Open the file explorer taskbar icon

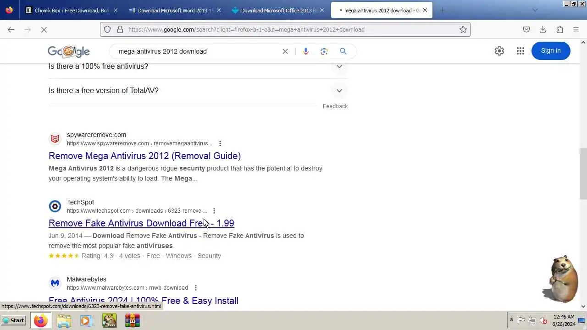point(64,320)
